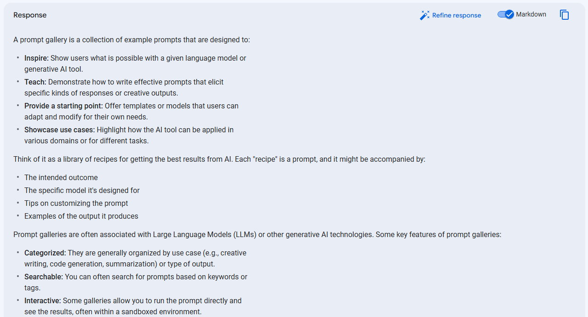Click the Refine response link text
This screenshot has width=588, height=317.
457,15
